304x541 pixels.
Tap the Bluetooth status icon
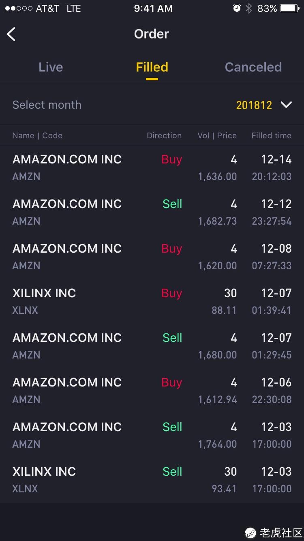coord(249,9)
